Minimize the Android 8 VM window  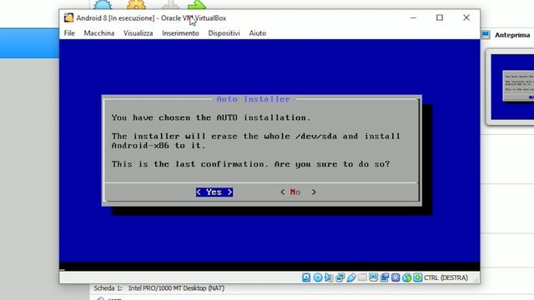[414, 17]
